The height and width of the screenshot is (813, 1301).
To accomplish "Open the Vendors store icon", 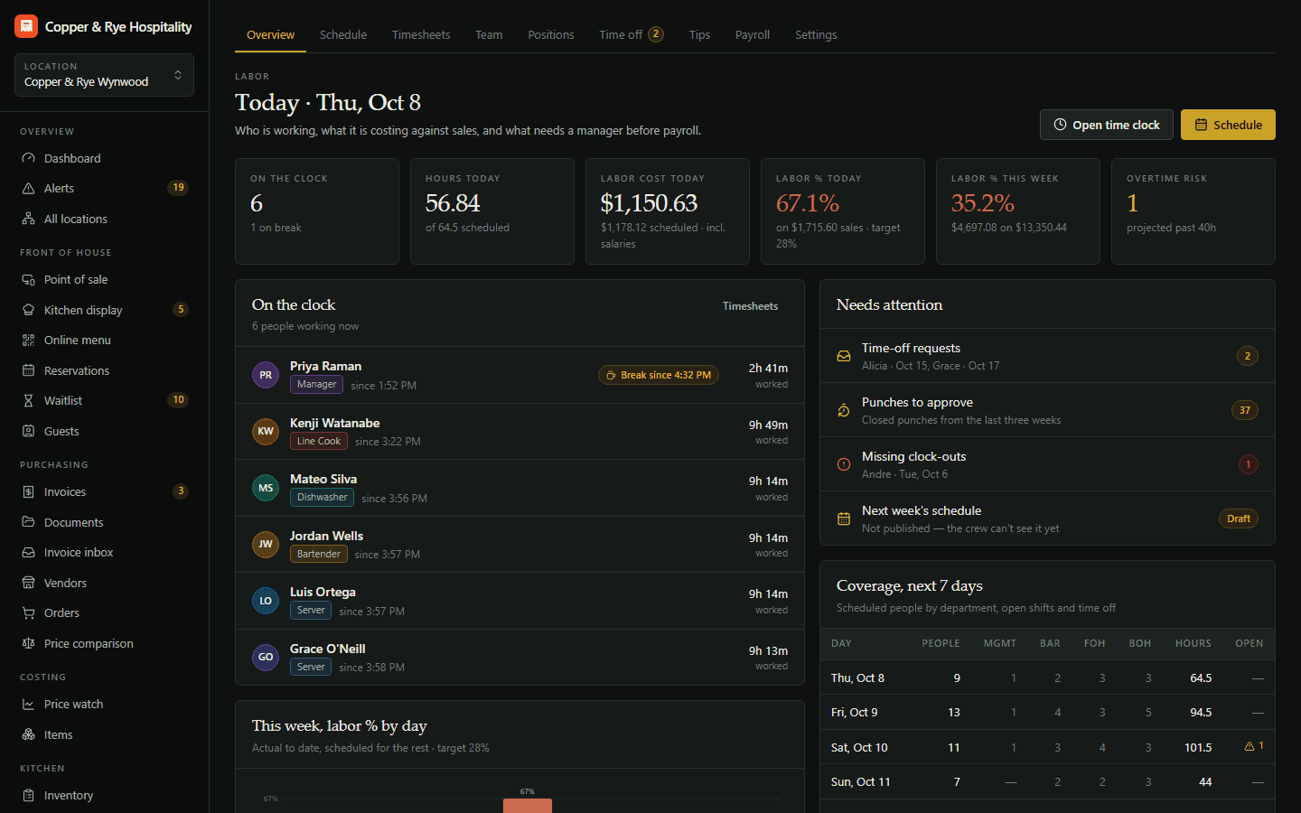I will tap(28, 583).
